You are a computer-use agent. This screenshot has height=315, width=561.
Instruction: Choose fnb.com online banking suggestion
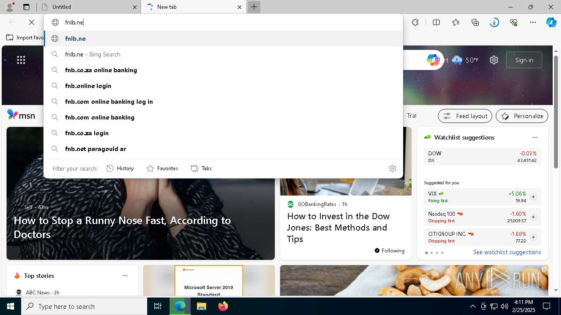pyautogui.click(x=224, y=117)
